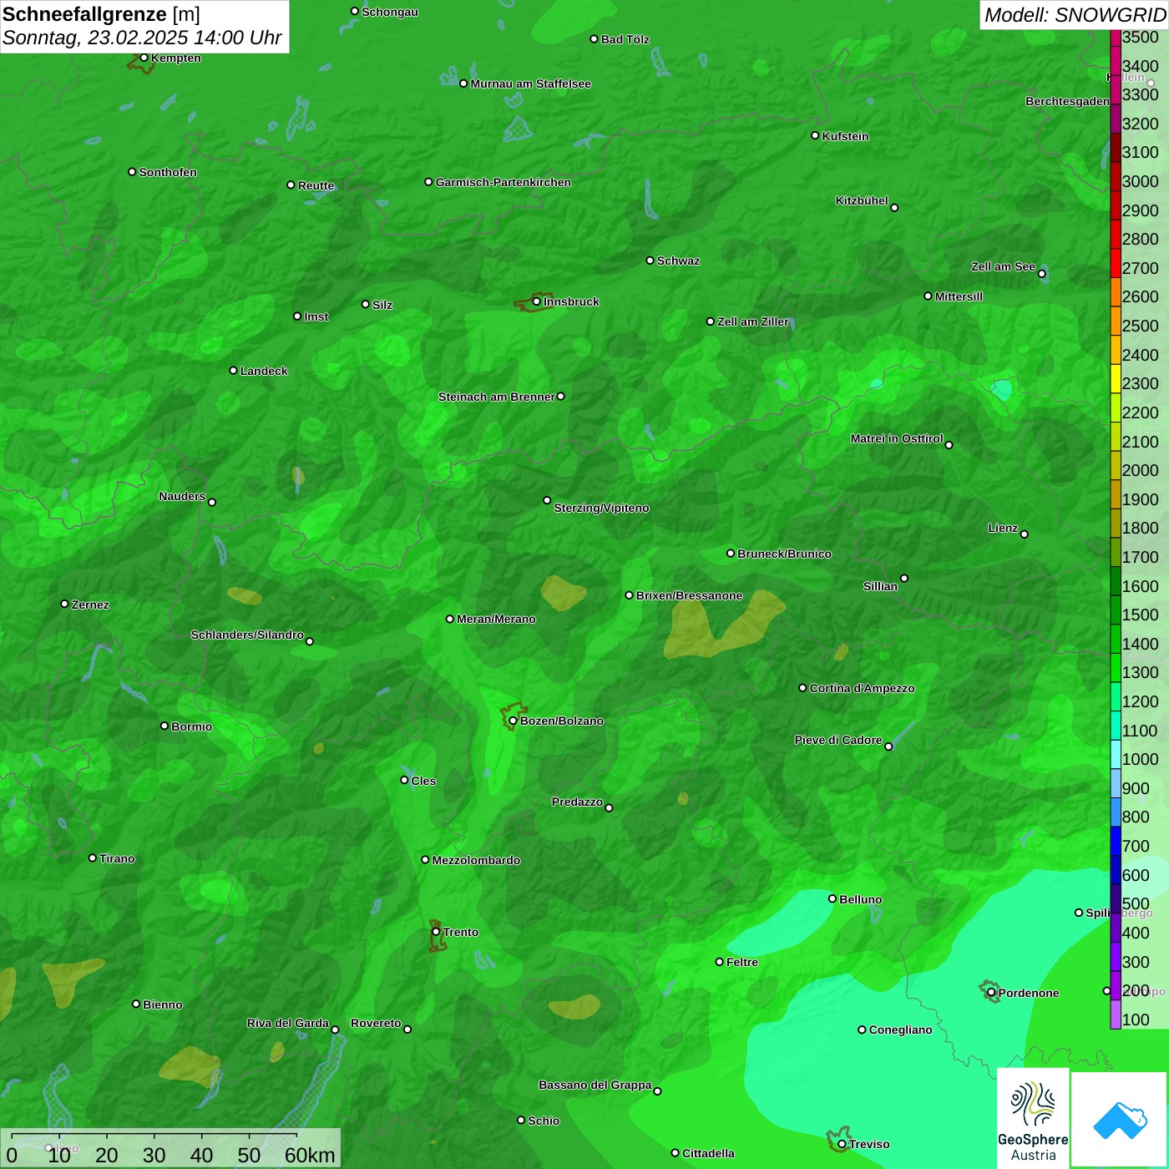This screenshot has height=1169, width=1169.
Task: Click the Reutte label
Action: tap(316, 185)
